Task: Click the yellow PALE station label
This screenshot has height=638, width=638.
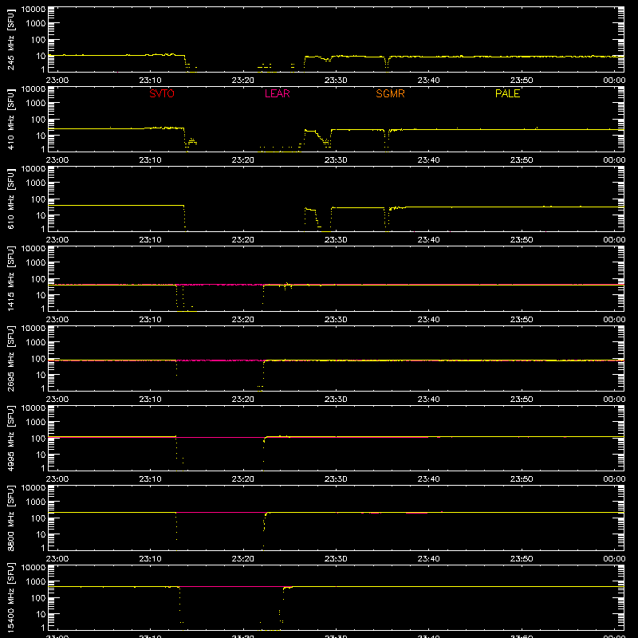Action: pos(507,93)
